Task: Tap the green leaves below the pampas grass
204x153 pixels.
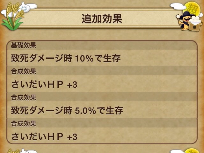Action: (x=13, y=24)
